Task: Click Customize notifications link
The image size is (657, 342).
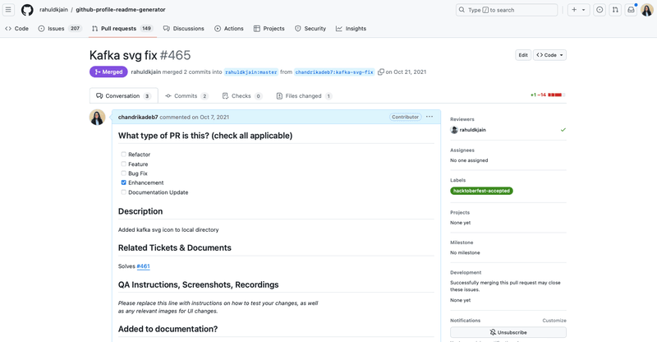Action: 554,320
